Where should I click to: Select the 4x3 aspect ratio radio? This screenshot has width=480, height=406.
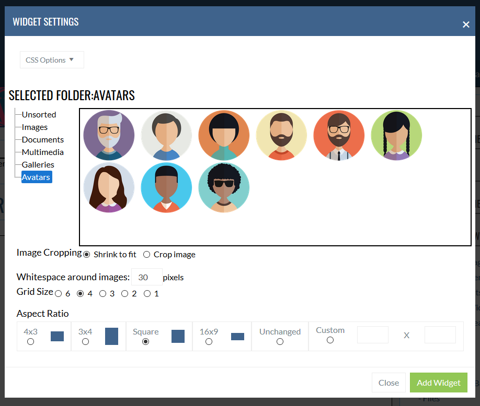[x=31, y=341]
